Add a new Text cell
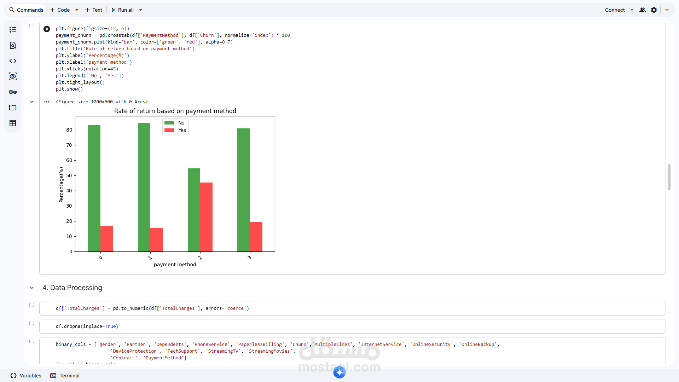The image size is (679, 382). click(94, 10)
